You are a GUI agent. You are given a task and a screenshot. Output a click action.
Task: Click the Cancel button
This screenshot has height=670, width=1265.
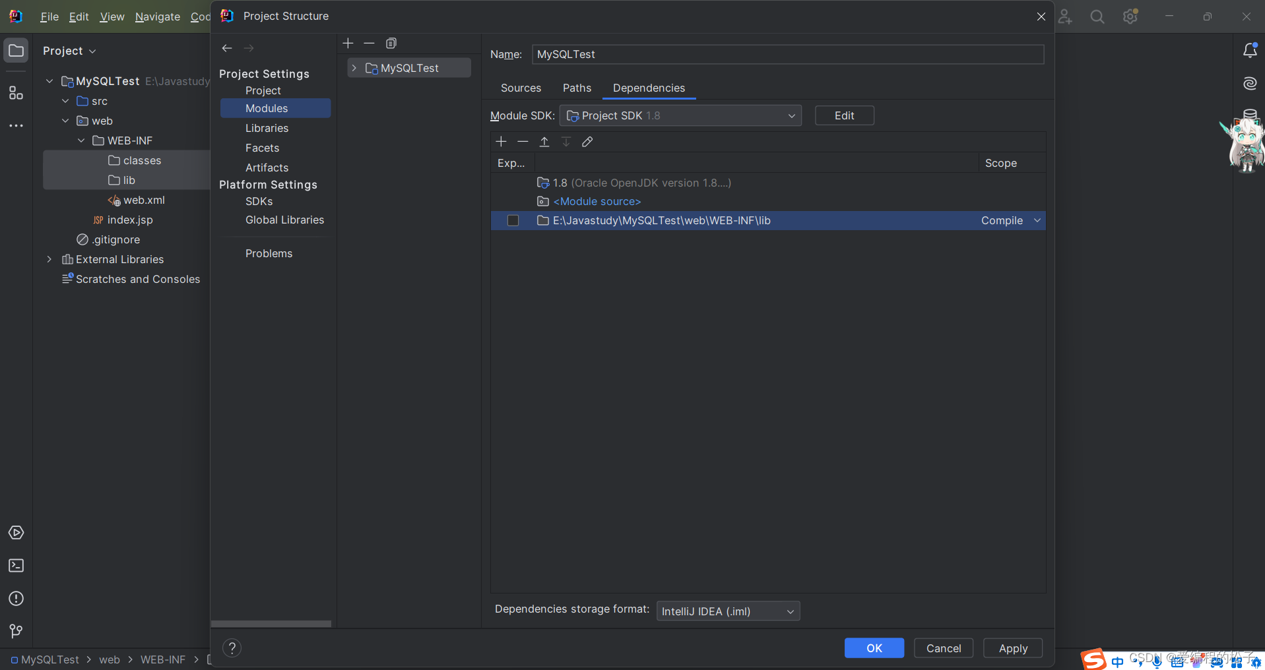pyautogui.click(x=944, y=648)
